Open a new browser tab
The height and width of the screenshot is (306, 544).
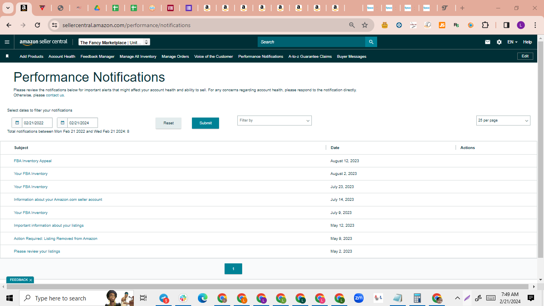462,8
